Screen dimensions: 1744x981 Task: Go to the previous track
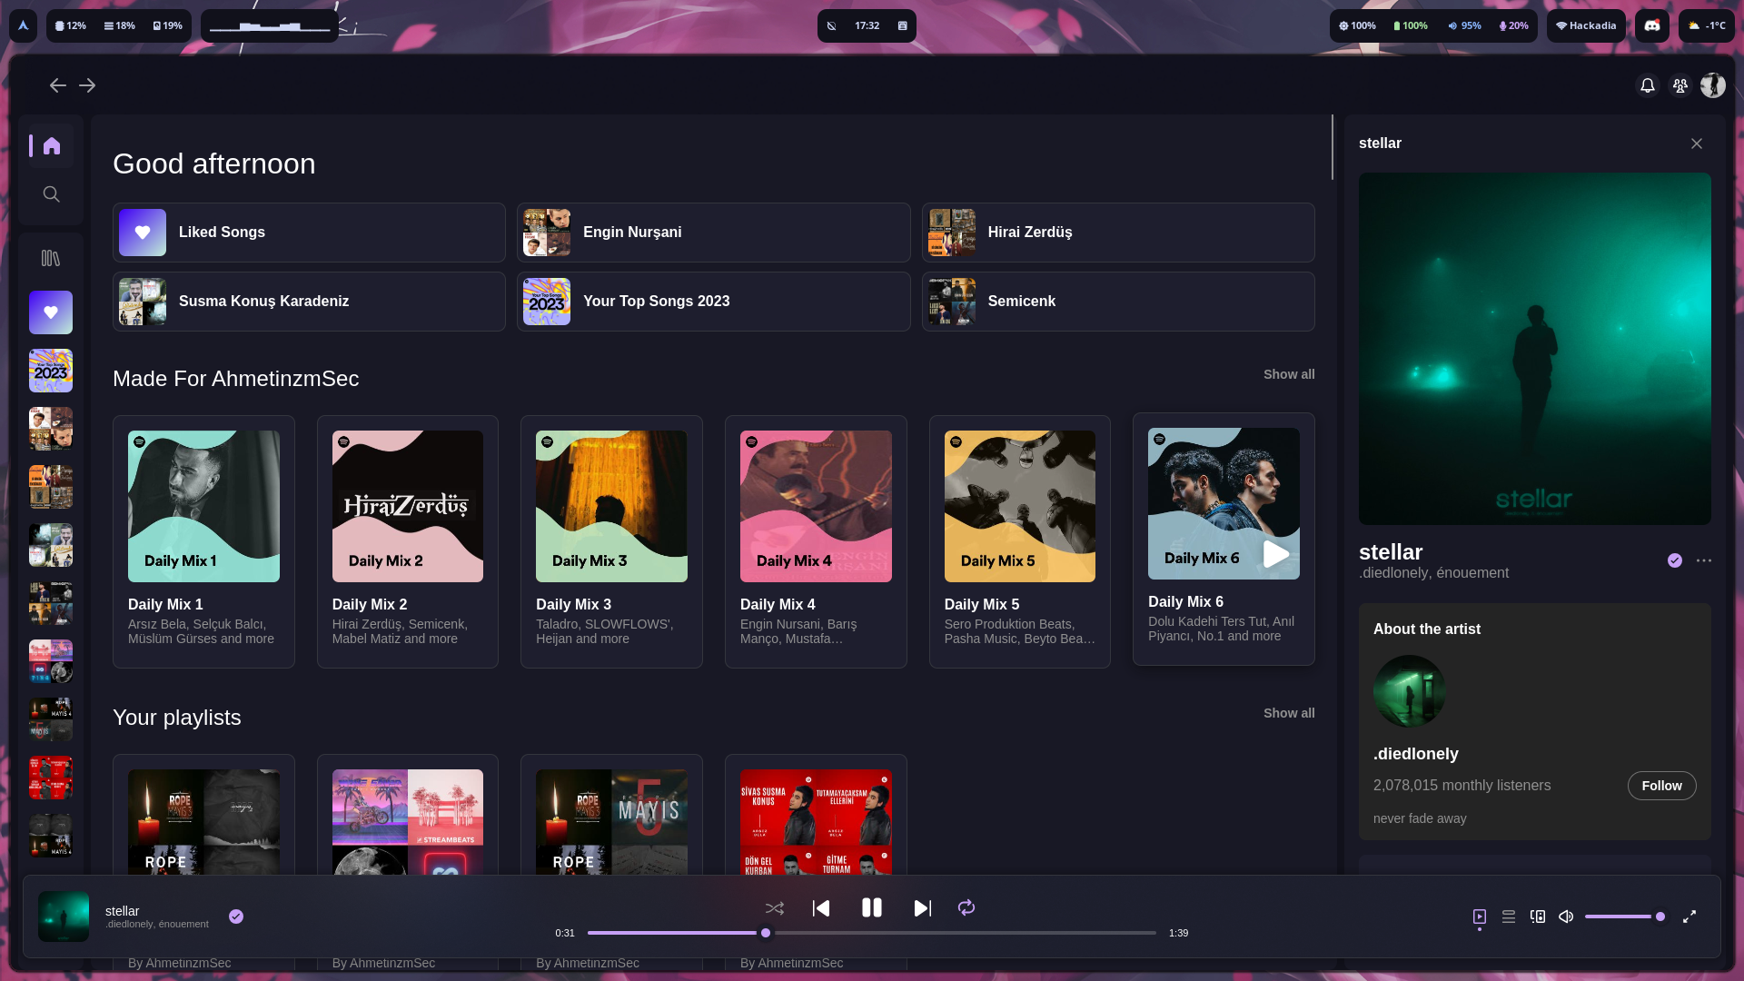point(821,908)
